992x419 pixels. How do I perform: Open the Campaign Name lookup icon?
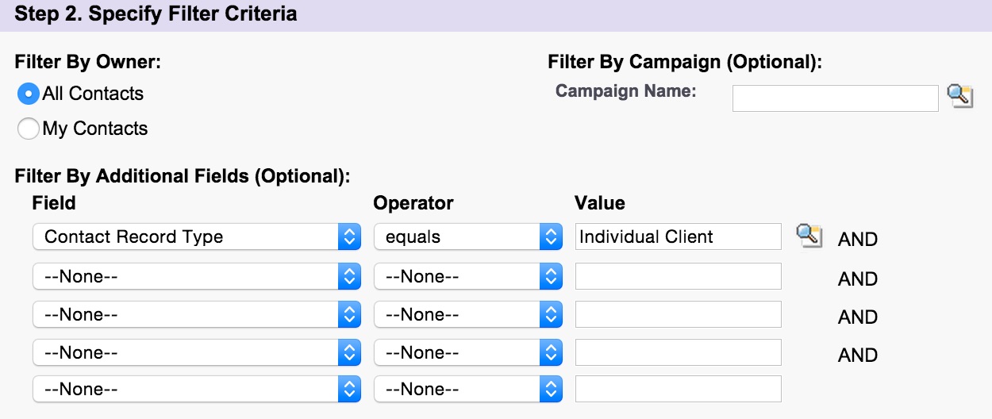(960, 96)
